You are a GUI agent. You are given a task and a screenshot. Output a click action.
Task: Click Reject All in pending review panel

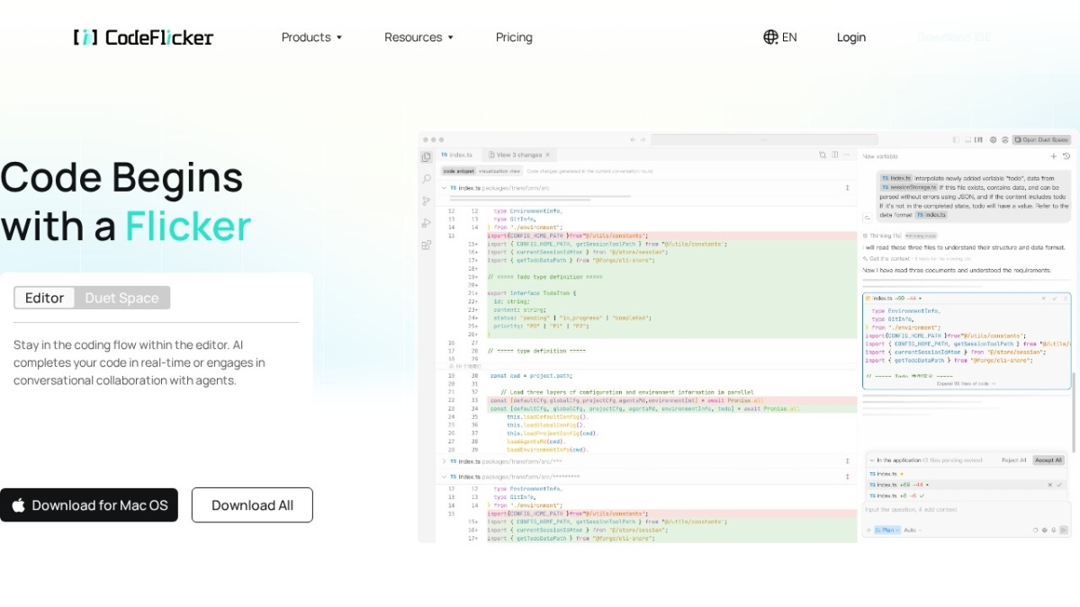pos(1014,460)
